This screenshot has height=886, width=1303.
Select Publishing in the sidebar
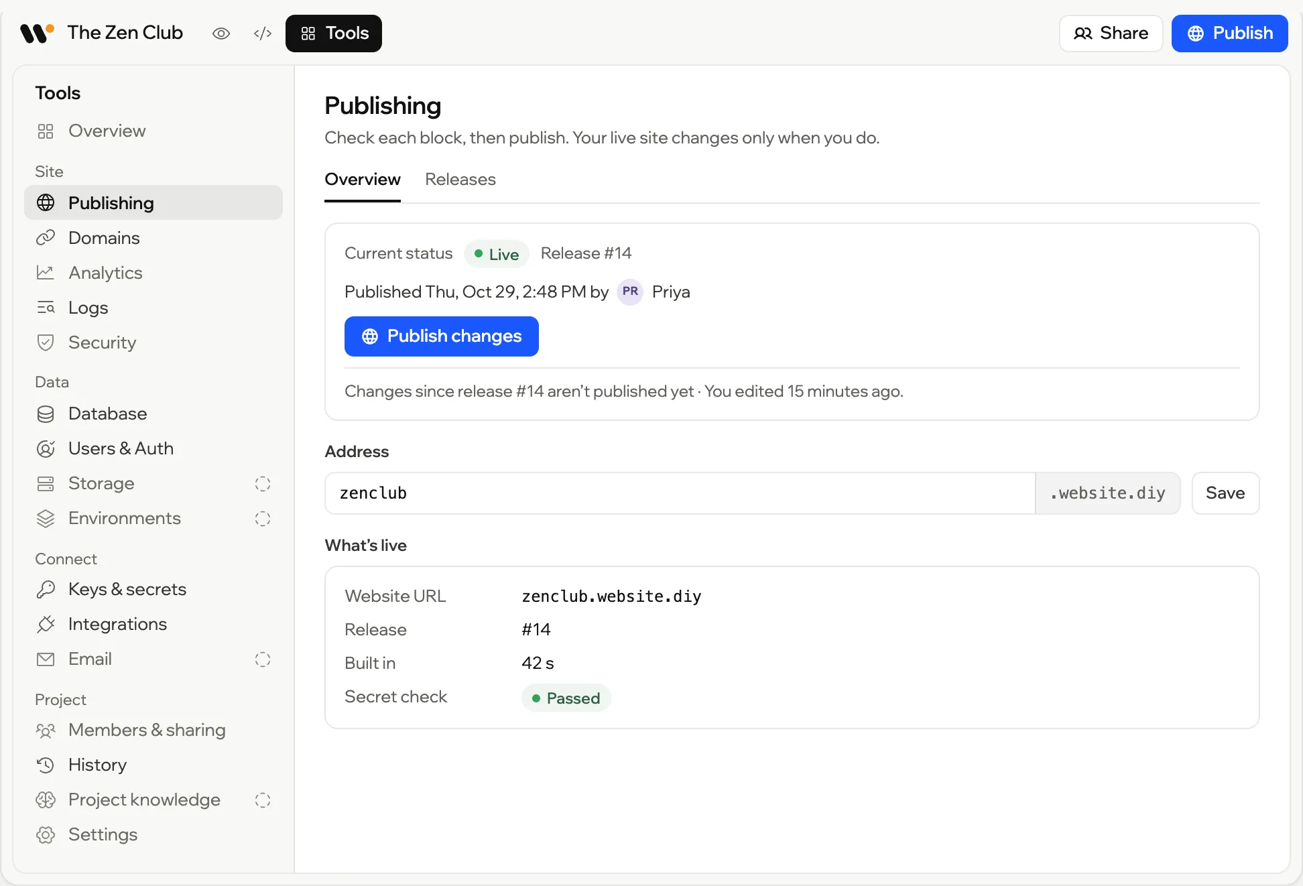pos(153,202)
